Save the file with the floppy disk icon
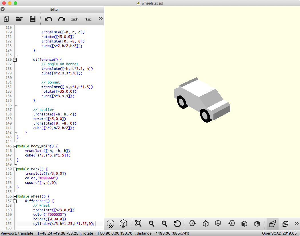Screen dimensions: 300x236 33,19
